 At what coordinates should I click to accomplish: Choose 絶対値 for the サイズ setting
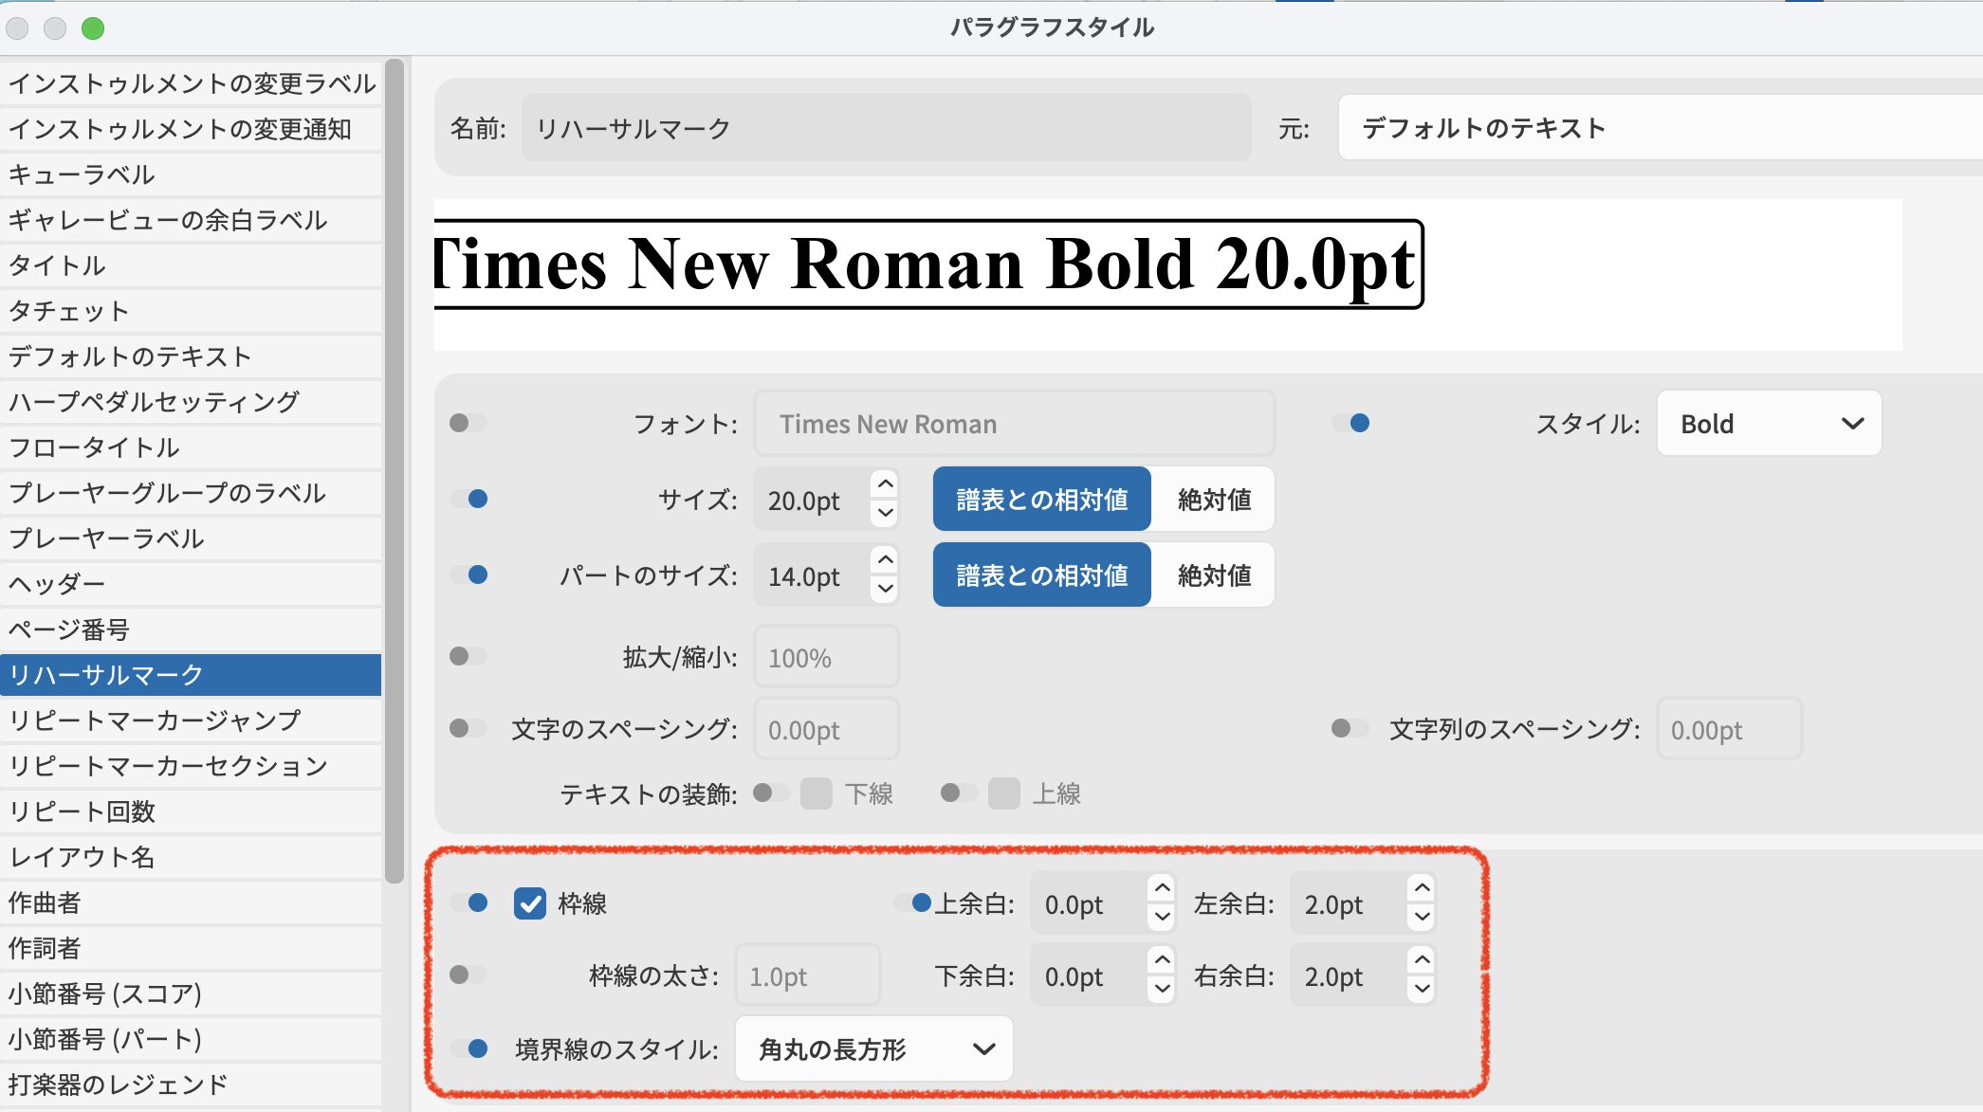tap(1213, 500)
